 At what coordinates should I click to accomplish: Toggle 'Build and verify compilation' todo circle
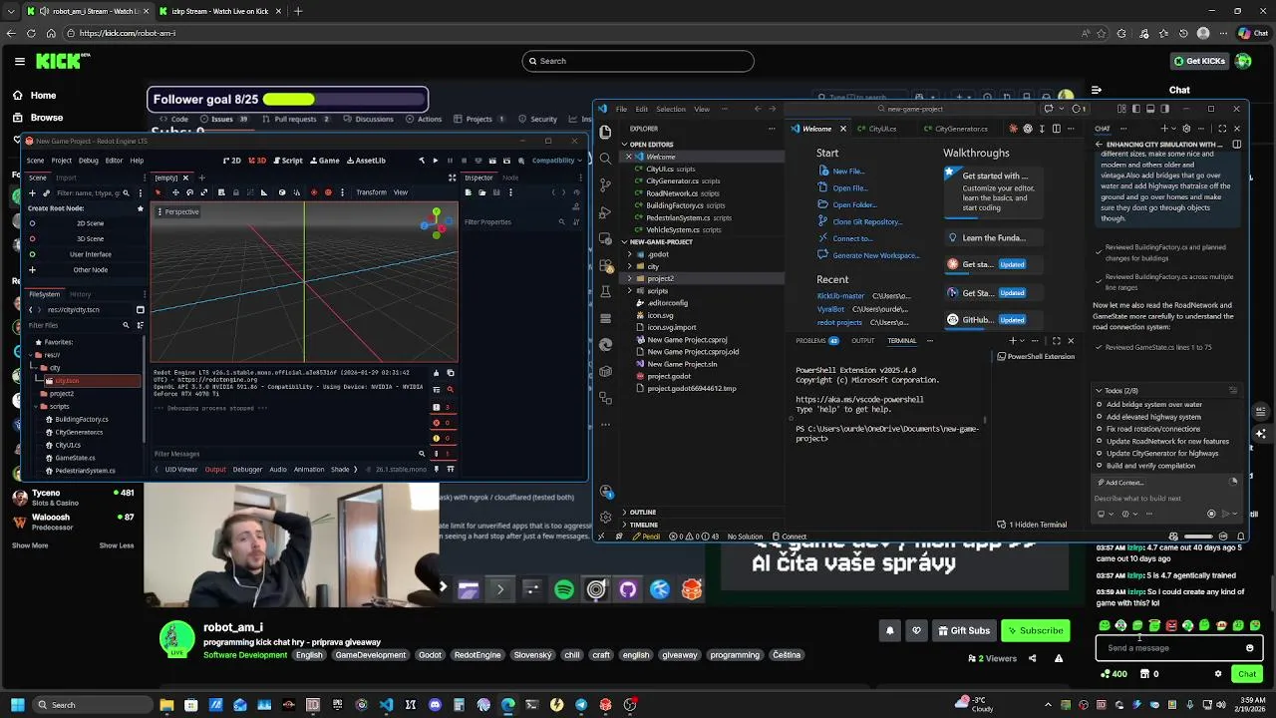click(1100, 466)
